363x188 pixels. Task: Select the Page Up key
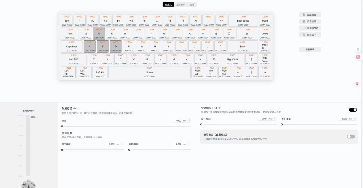265,47
